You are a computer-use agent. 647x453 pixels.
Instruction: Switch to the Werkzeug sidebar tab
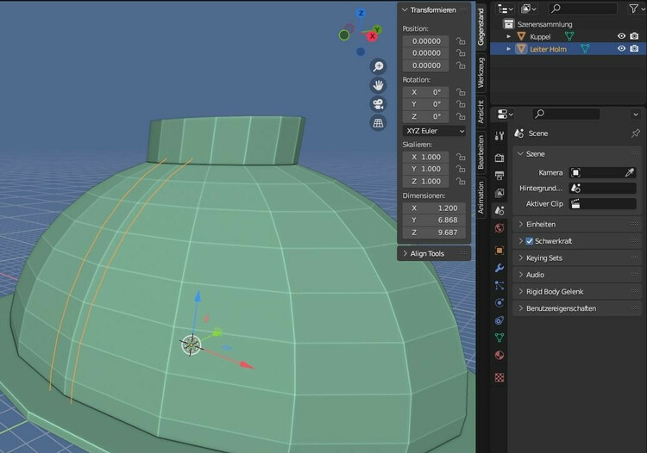(x=481, y=72)
